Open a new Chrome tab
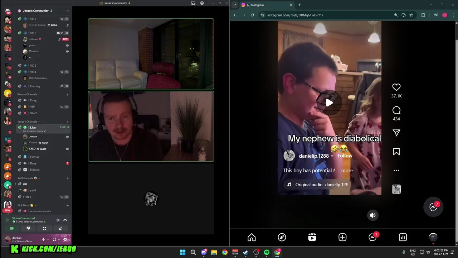This screenshot has width=458, height=258. (x=299, y=5)
